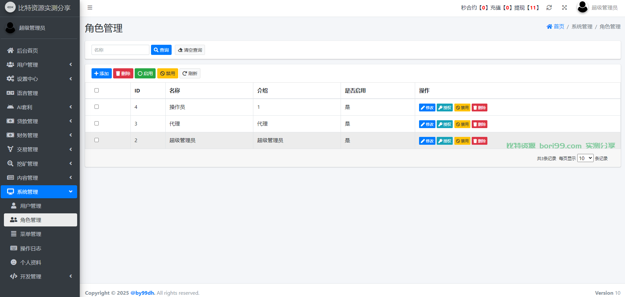Click the person icon beside submenu 用户管理
Viewport: 625px width, 297px height.
(x=14, y=206)
